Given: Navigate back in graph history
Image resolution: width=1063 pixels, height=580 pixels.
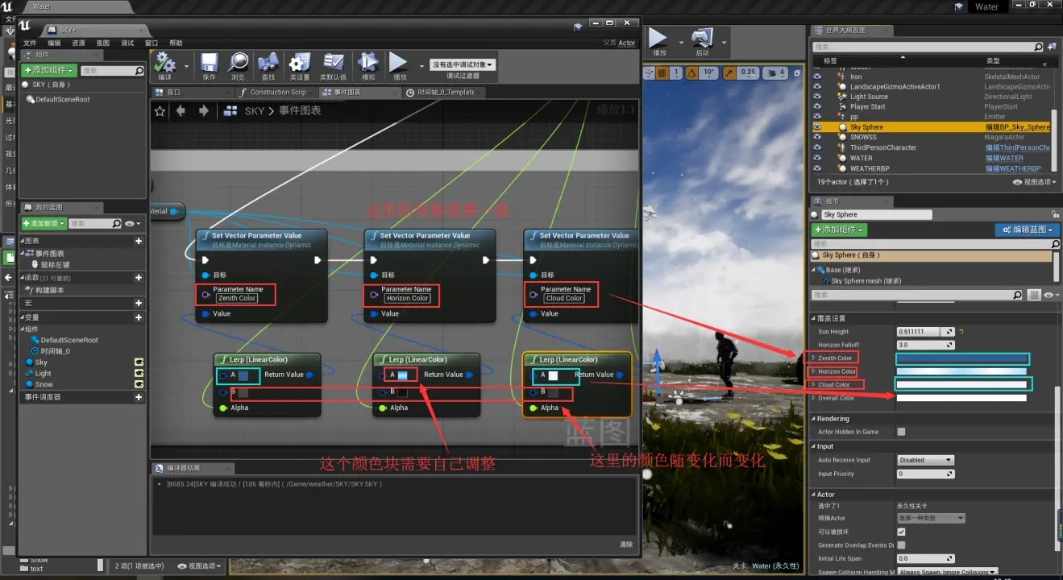Looking at the screenshot, I should coord(181,111).
